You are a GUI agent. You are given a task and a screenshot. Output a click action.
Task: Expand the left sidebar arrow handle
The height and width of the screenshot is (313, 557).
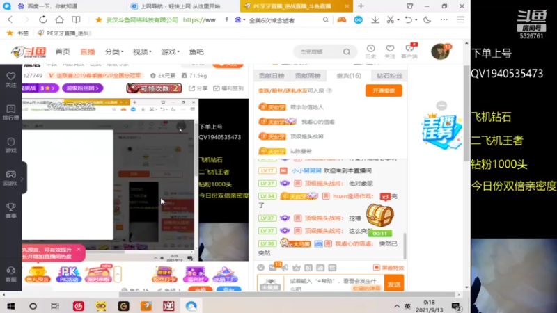(22, 179)
